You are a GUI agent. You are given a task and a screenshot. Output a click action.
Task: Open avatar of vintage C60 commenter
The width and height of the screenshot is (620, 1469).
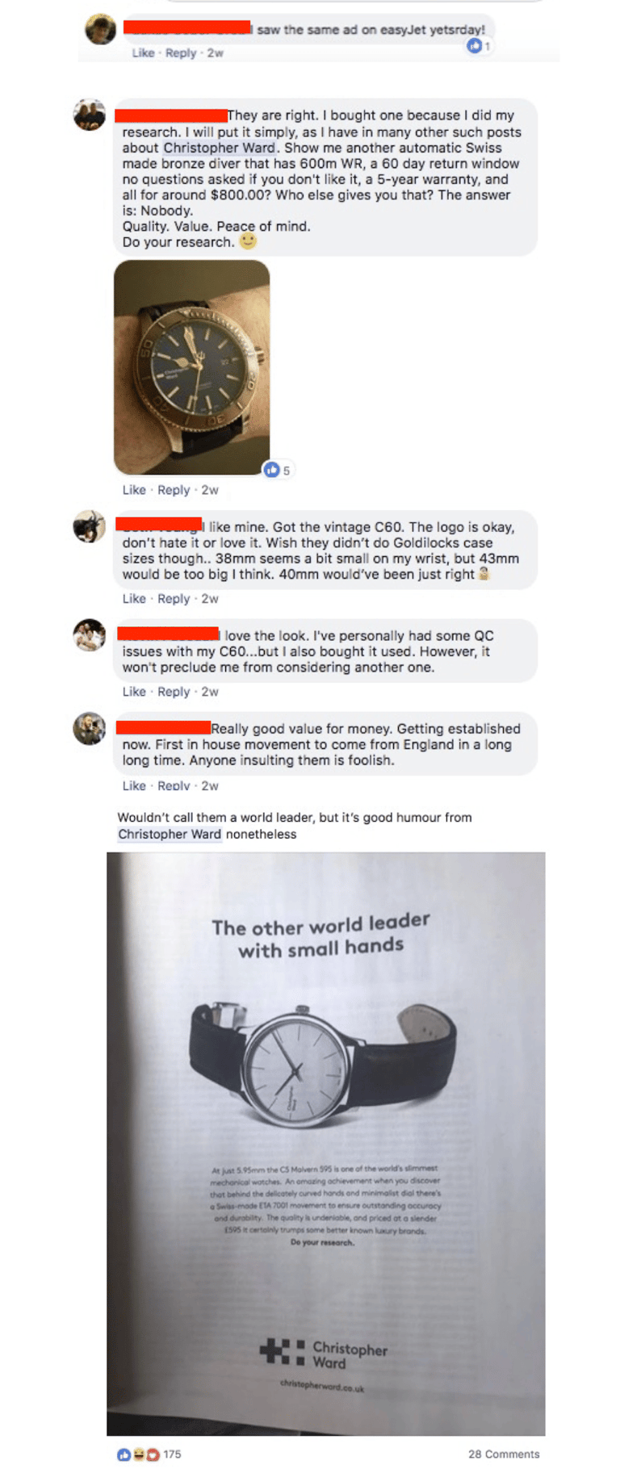(x=90, y=526)
